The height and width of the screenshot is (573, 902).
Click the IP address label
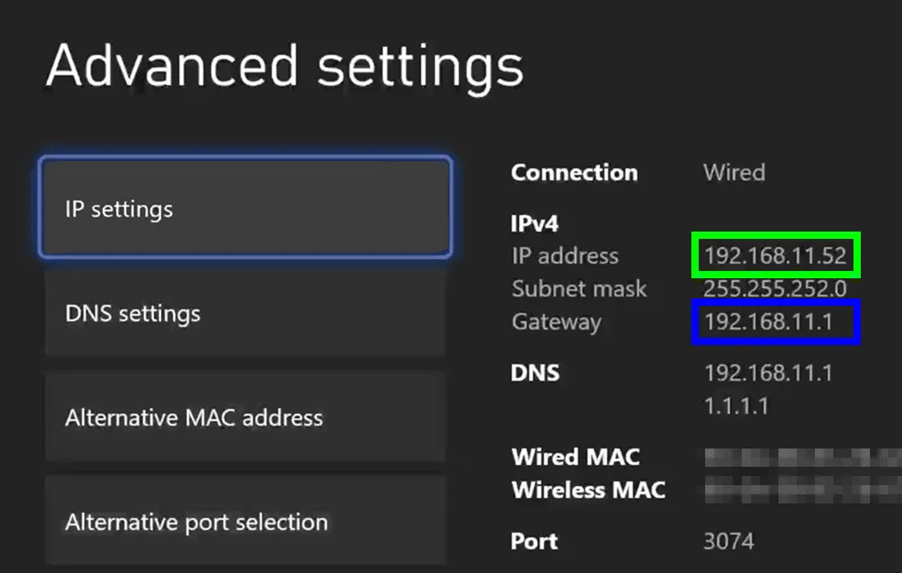click(x=565, y=255)
